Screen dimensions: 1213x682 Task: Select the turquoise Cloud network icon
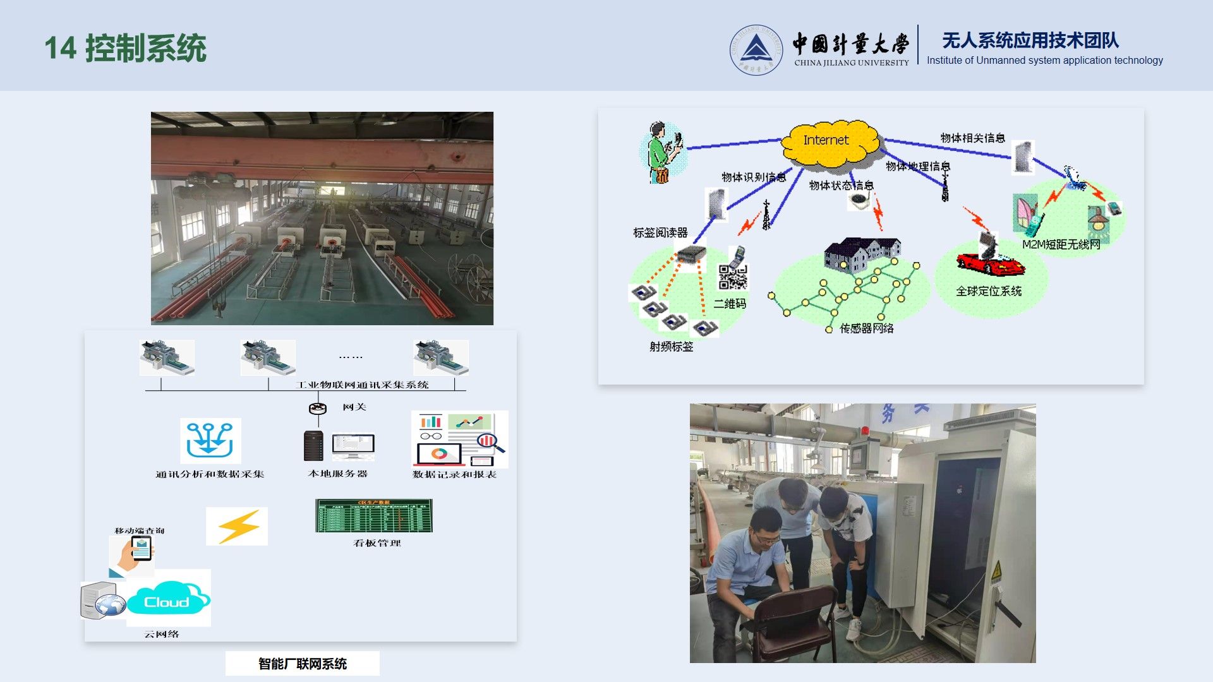(167, 598)
